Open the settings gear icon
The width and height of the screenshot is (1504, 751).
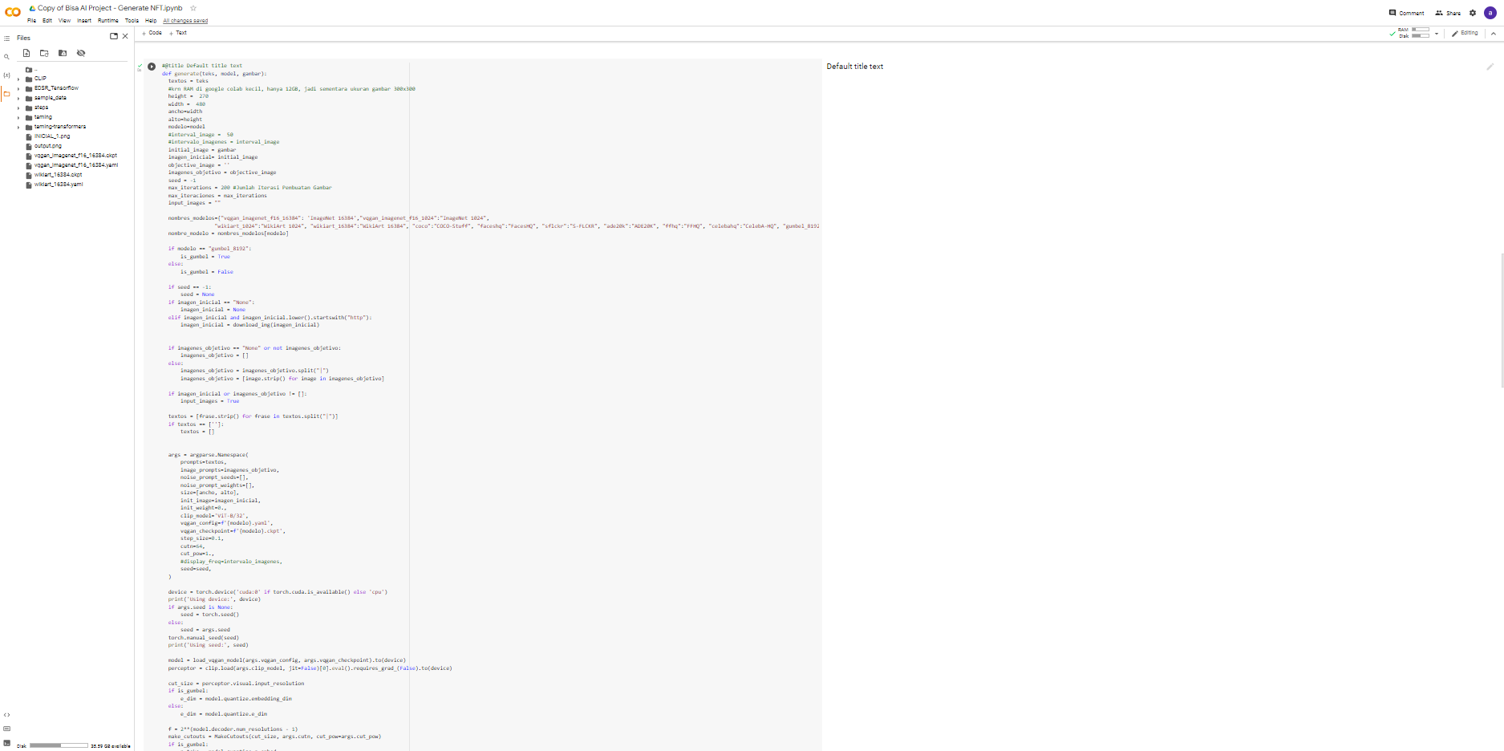[1473, 13]
